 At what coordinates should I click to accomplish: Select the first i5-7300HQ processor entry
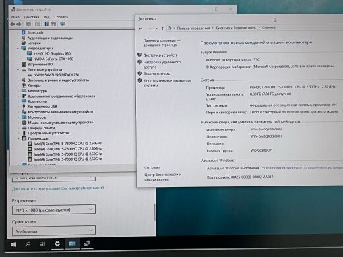point(68,144)
